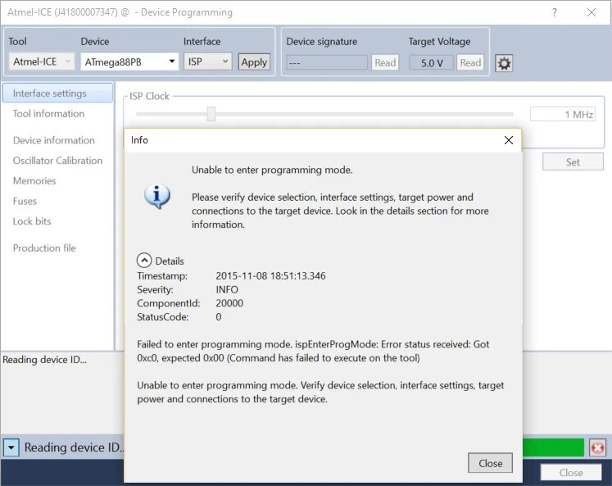Open Device information page
This screenshot has width=612, height=486.
(x=54, y=140)
